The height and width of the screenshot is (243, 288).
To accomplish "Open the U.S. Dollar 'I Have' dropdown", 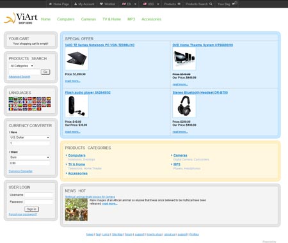I will point(29,137).
